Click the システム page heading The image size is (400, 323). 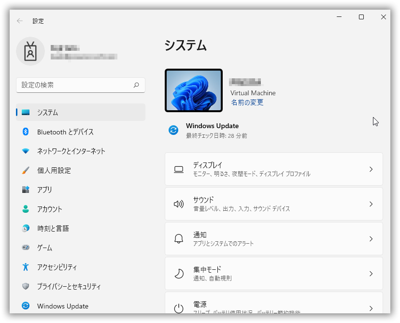coord(186,45)
